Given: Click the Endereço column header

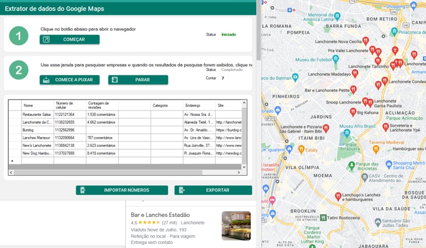Looking at the screenshot, I should tap(199, 105).
